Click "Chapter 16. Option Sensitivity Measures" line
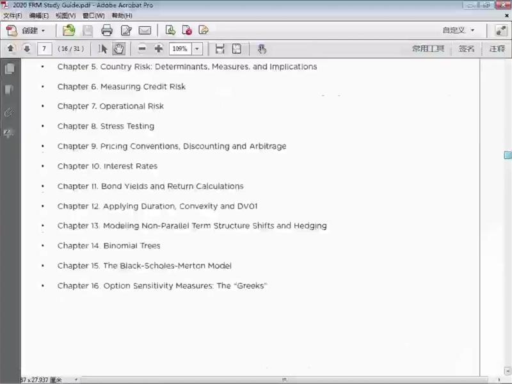The image size is (512, 384). pyautogui.click(x=163, y=285)
